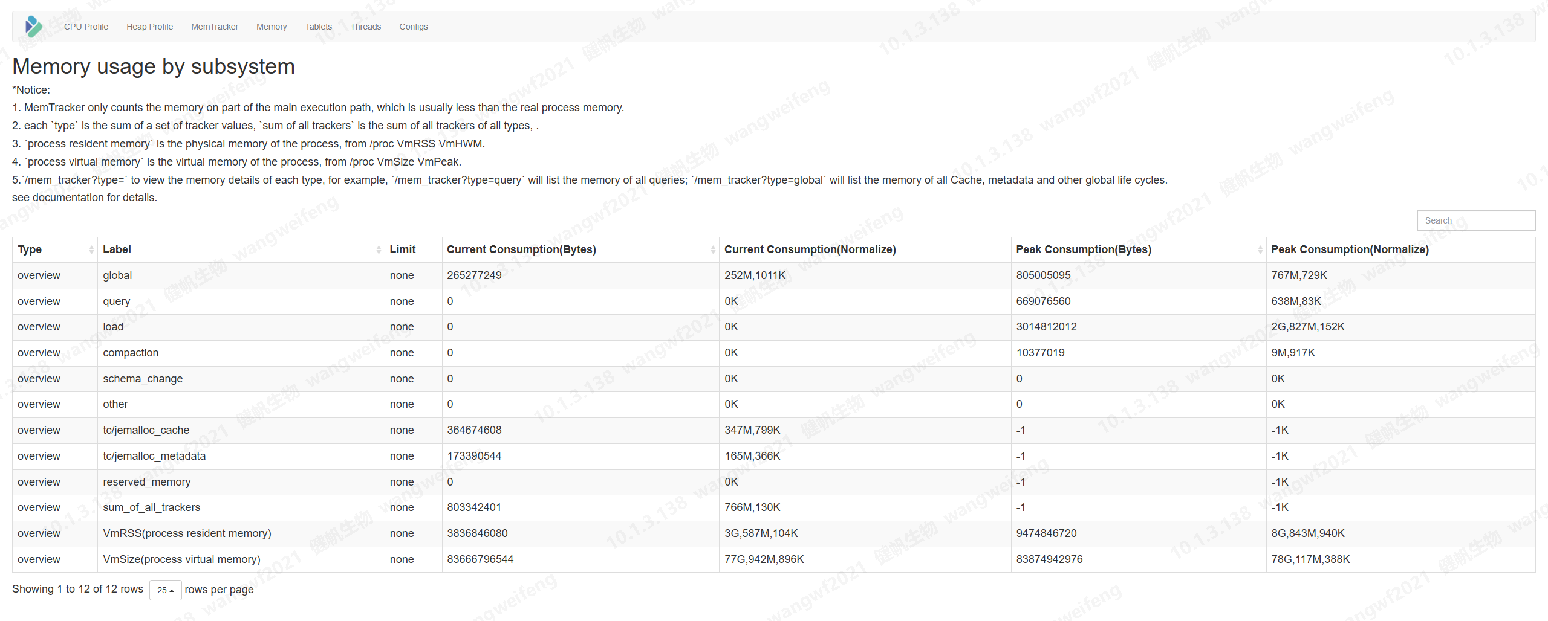Click the value 9M,917K
Screen dimensions: 1548x621
[x=1293, y=353]
